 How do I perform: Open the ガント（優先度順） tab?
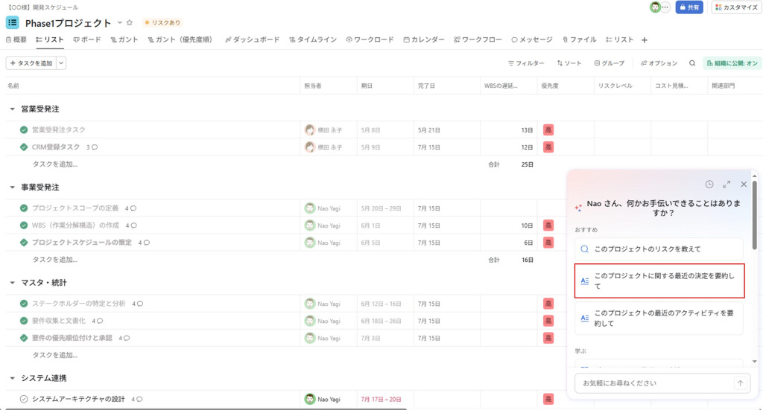pos(180,39)
